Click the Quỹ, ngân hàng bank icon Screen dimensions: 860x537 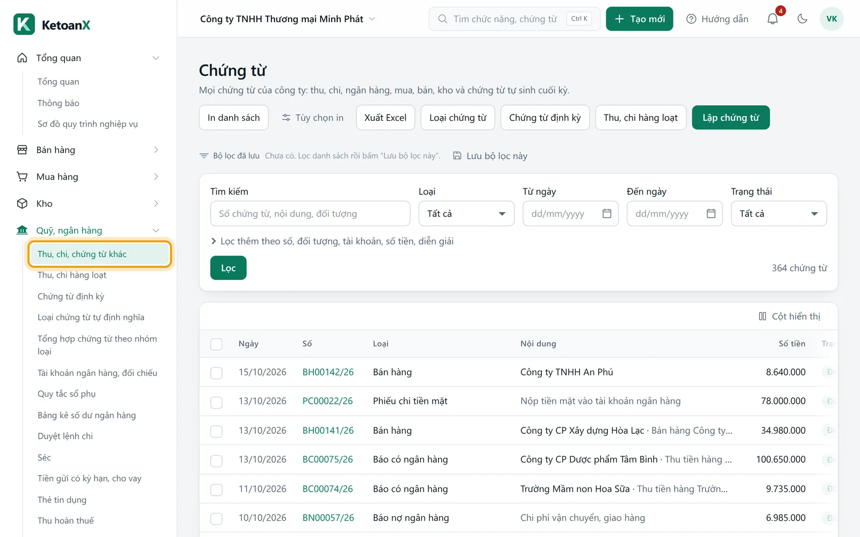[x=22, y=230]
